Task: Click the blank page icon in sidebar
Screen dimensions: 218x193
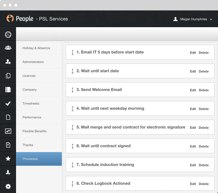Action: point(8,117)
